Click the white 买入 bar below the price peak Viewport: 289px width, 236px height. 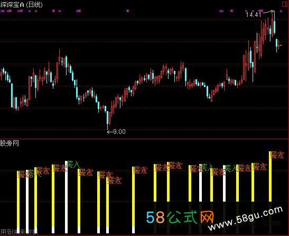pos(67,197)
